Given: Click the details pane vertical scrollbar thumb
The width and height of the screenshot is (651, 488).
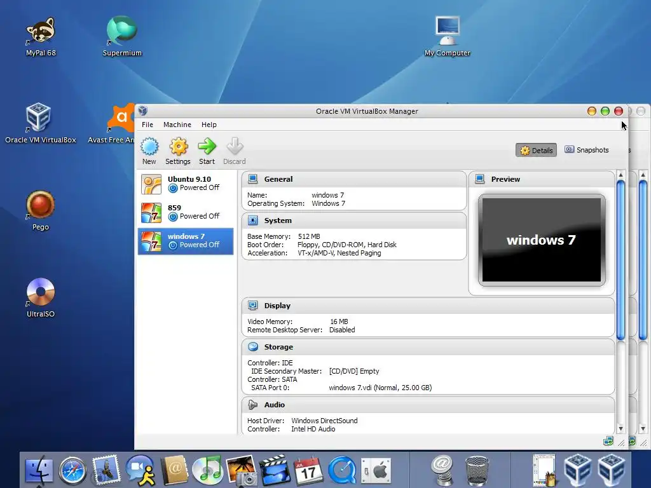Looking at the screenshot, I should click(x=620, y=260).
